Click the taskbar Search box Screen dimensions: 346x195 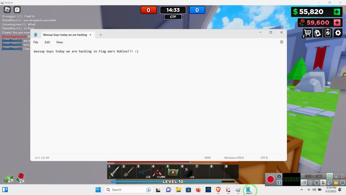[129, 190]
